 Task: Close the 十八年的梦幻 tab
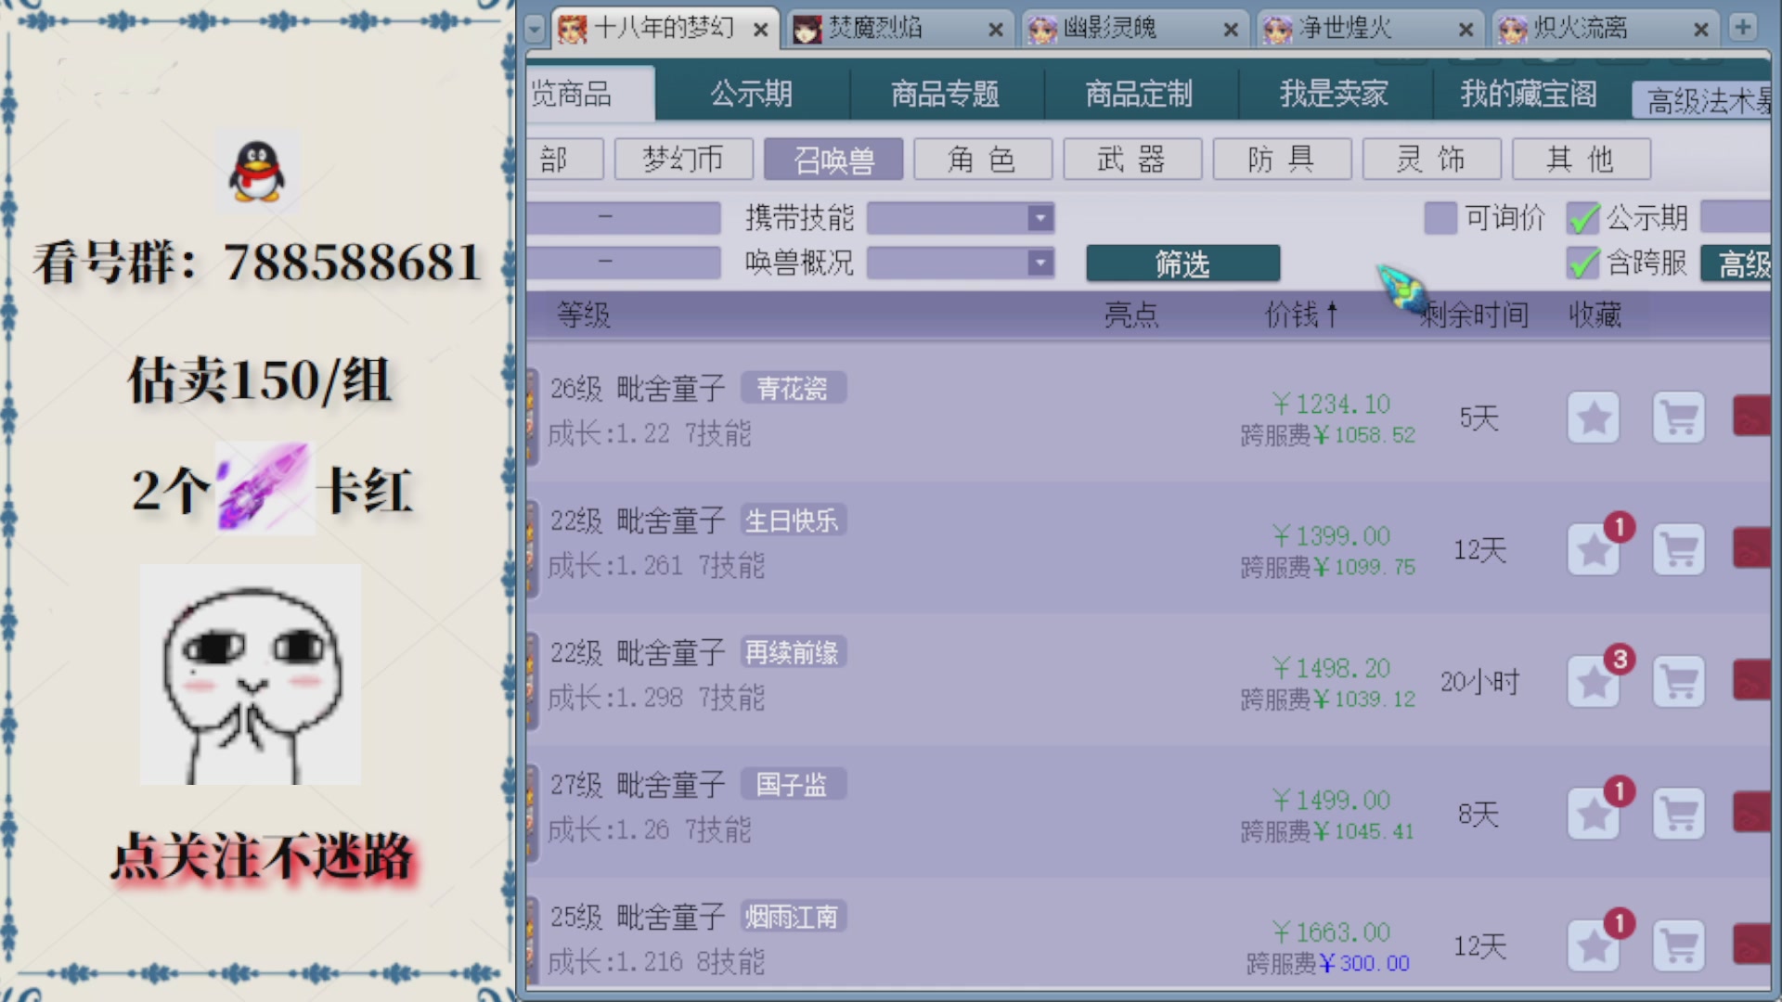pos(760,31)
